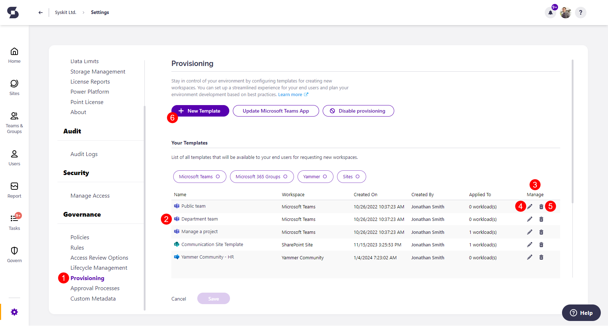Open Approval Processes in the settings menu

point(95,288)
